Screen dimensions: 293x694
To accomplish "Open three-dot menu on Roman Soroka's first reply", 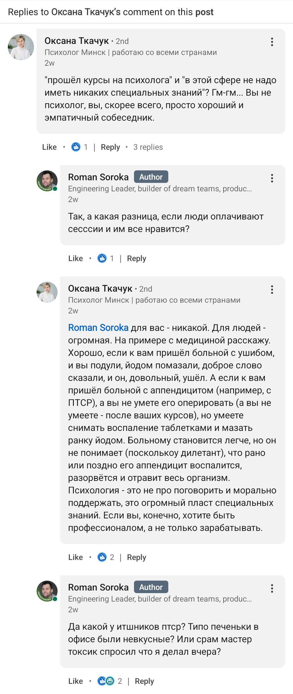I will 272,178.
